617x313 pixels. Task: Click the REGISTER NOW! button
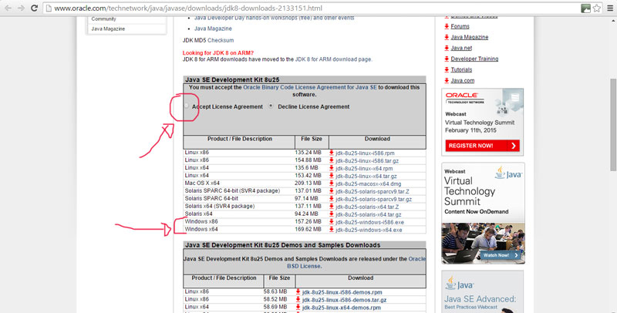[x=482, y=146]
